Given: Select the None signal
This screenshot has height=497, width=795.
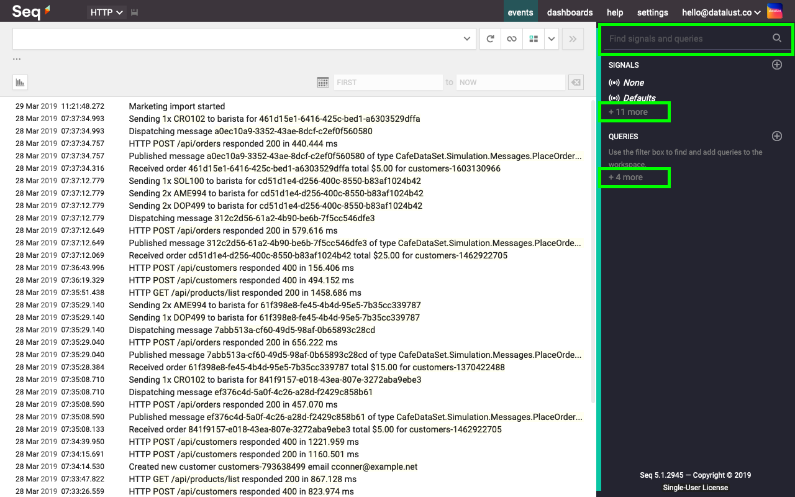Looking at the screenshot, I should pos(634,83).
